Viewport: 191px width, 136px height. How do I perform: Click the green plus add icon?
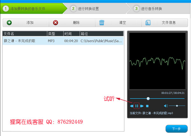pyautogui.click(x=9, y=23)
